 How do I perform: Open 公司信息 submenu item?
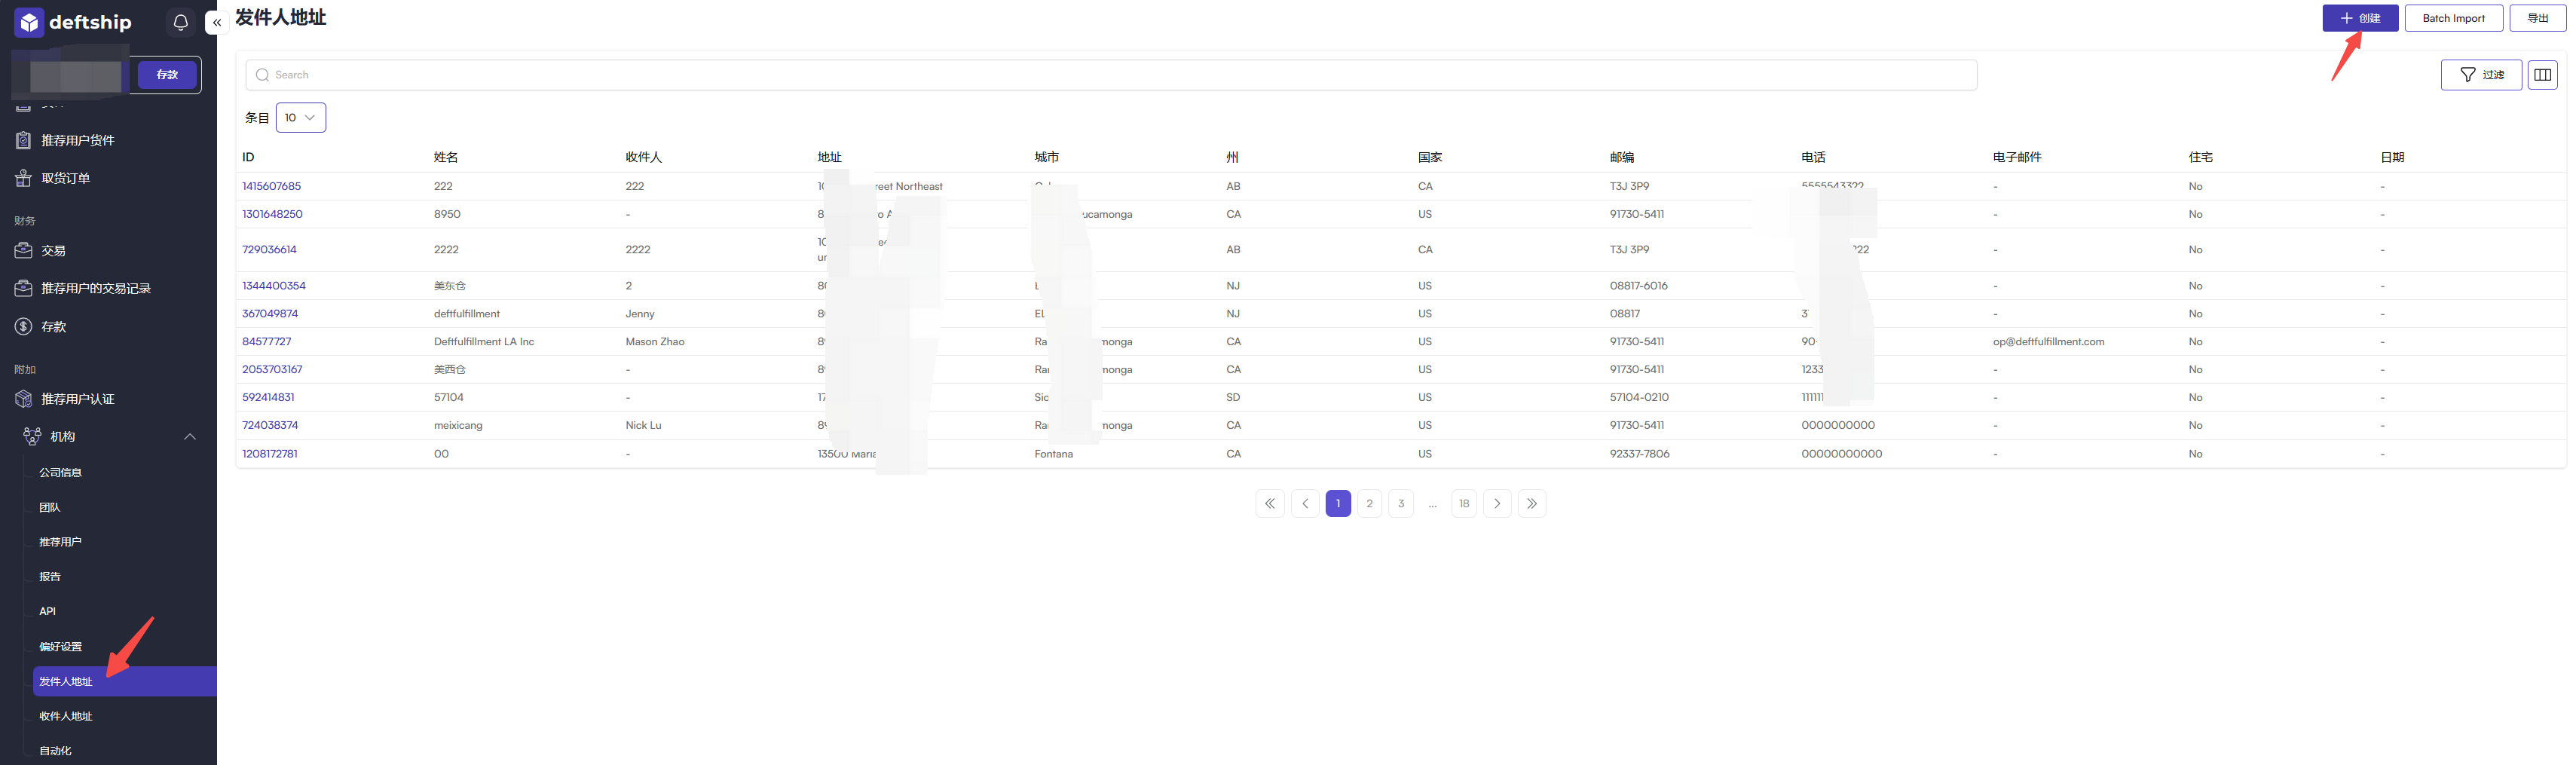pos(61,472)
